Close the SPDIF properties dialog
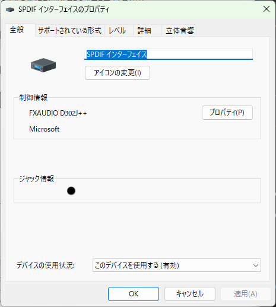Image resolution: width=276 pixels, height=307 pixels. pyautogui.click(x=267, y=9)
